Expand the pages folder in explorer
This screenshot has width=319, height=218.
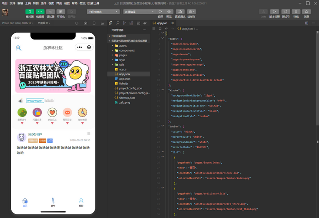click(x=123, y=55)
